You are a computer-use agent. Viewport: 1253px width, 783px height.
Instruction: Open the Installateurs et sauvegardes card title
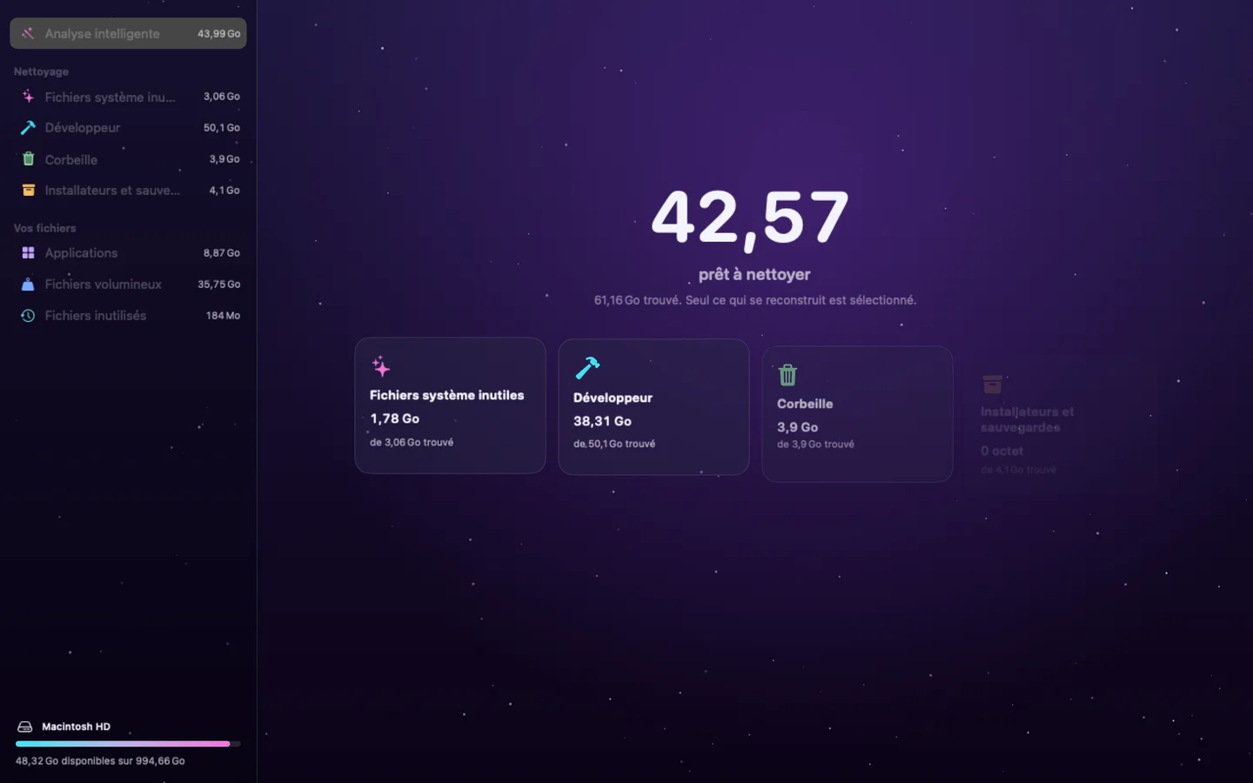(1027, 419)
